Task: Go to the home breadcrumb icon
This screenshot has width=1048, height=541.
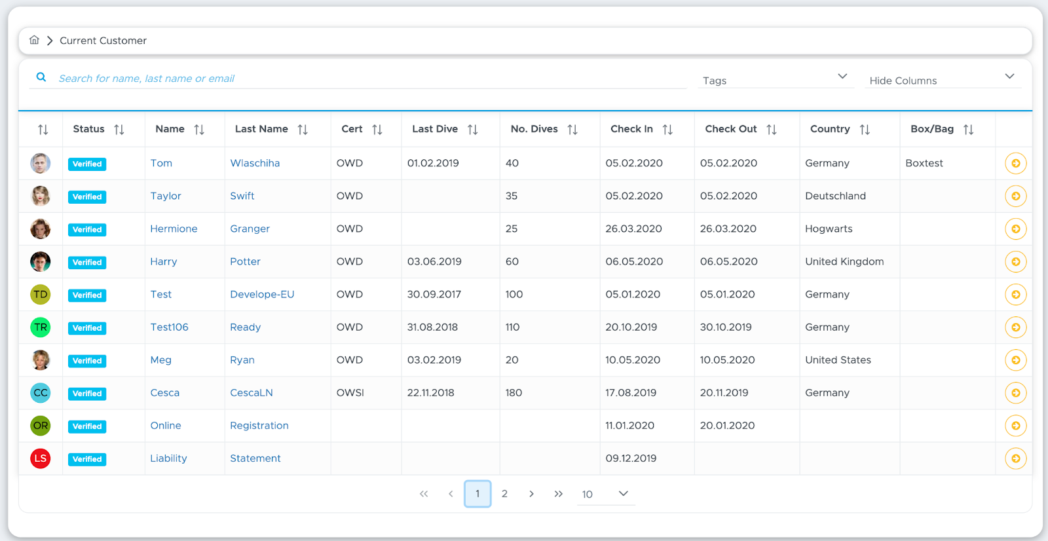Action: click(34, 40)
